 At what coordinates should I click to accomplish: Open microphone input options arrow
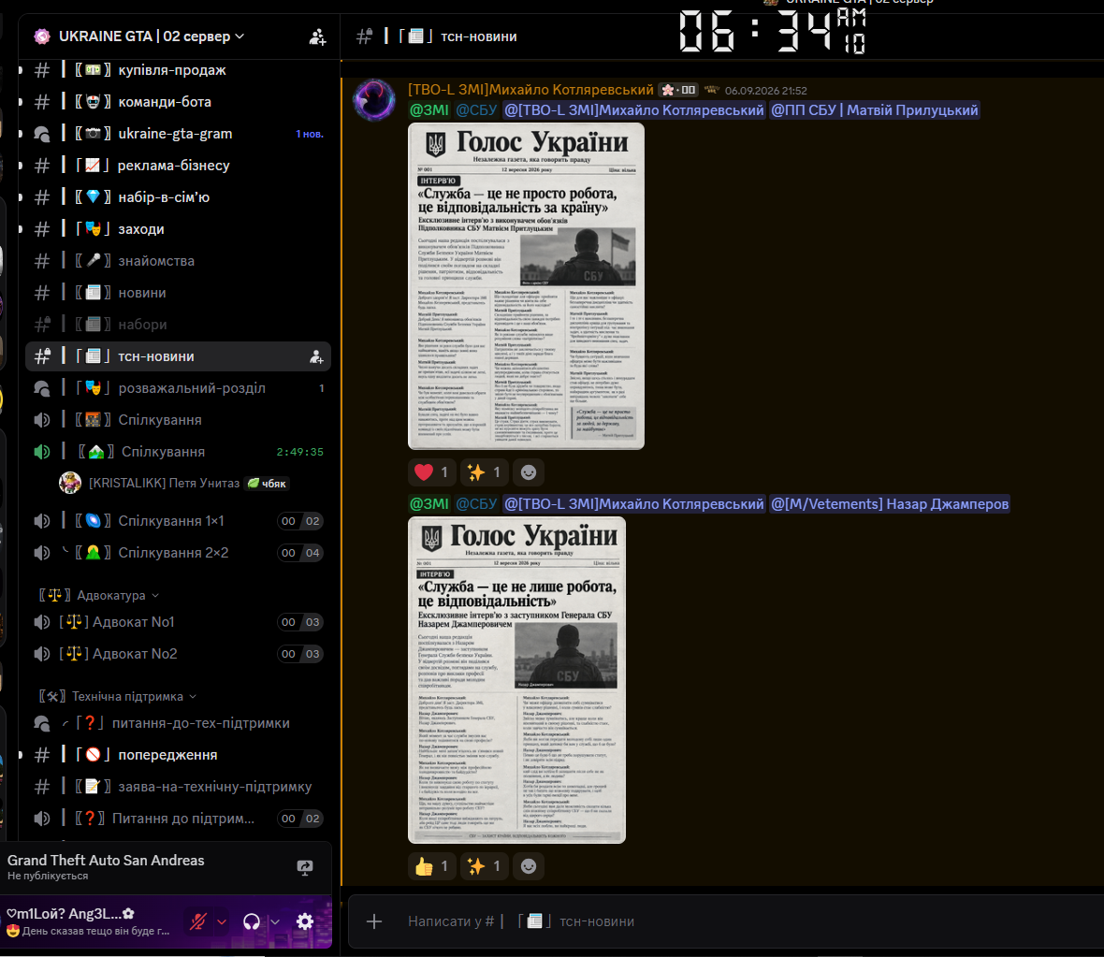(x=222, y=921)
